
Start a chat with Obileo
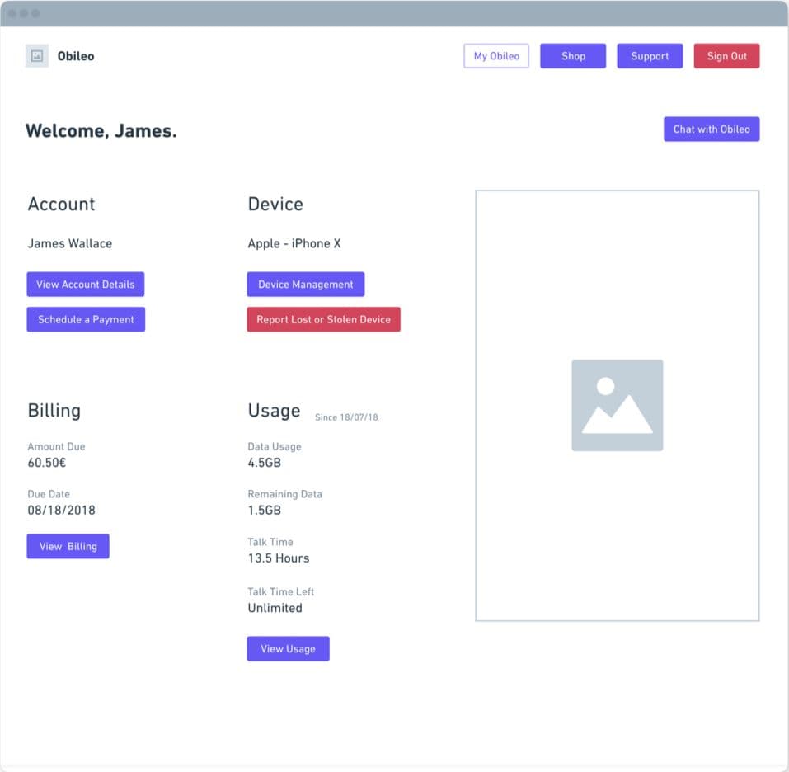(711, 129)
